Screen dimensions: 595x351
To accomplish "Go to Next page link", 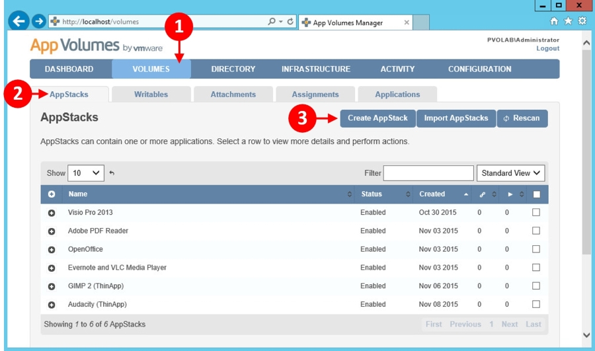I will [x=510, y=325].
